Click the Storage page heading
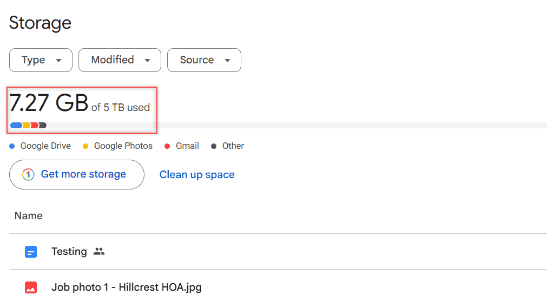The height and width of the screenshot is (301, 547). 40,23
